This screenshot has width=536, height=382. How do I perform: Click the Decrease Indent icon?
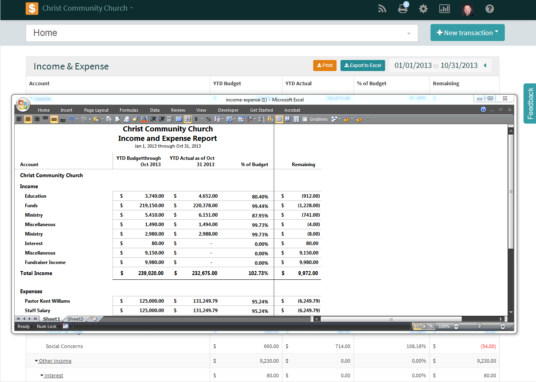click(x=153, y=119)
